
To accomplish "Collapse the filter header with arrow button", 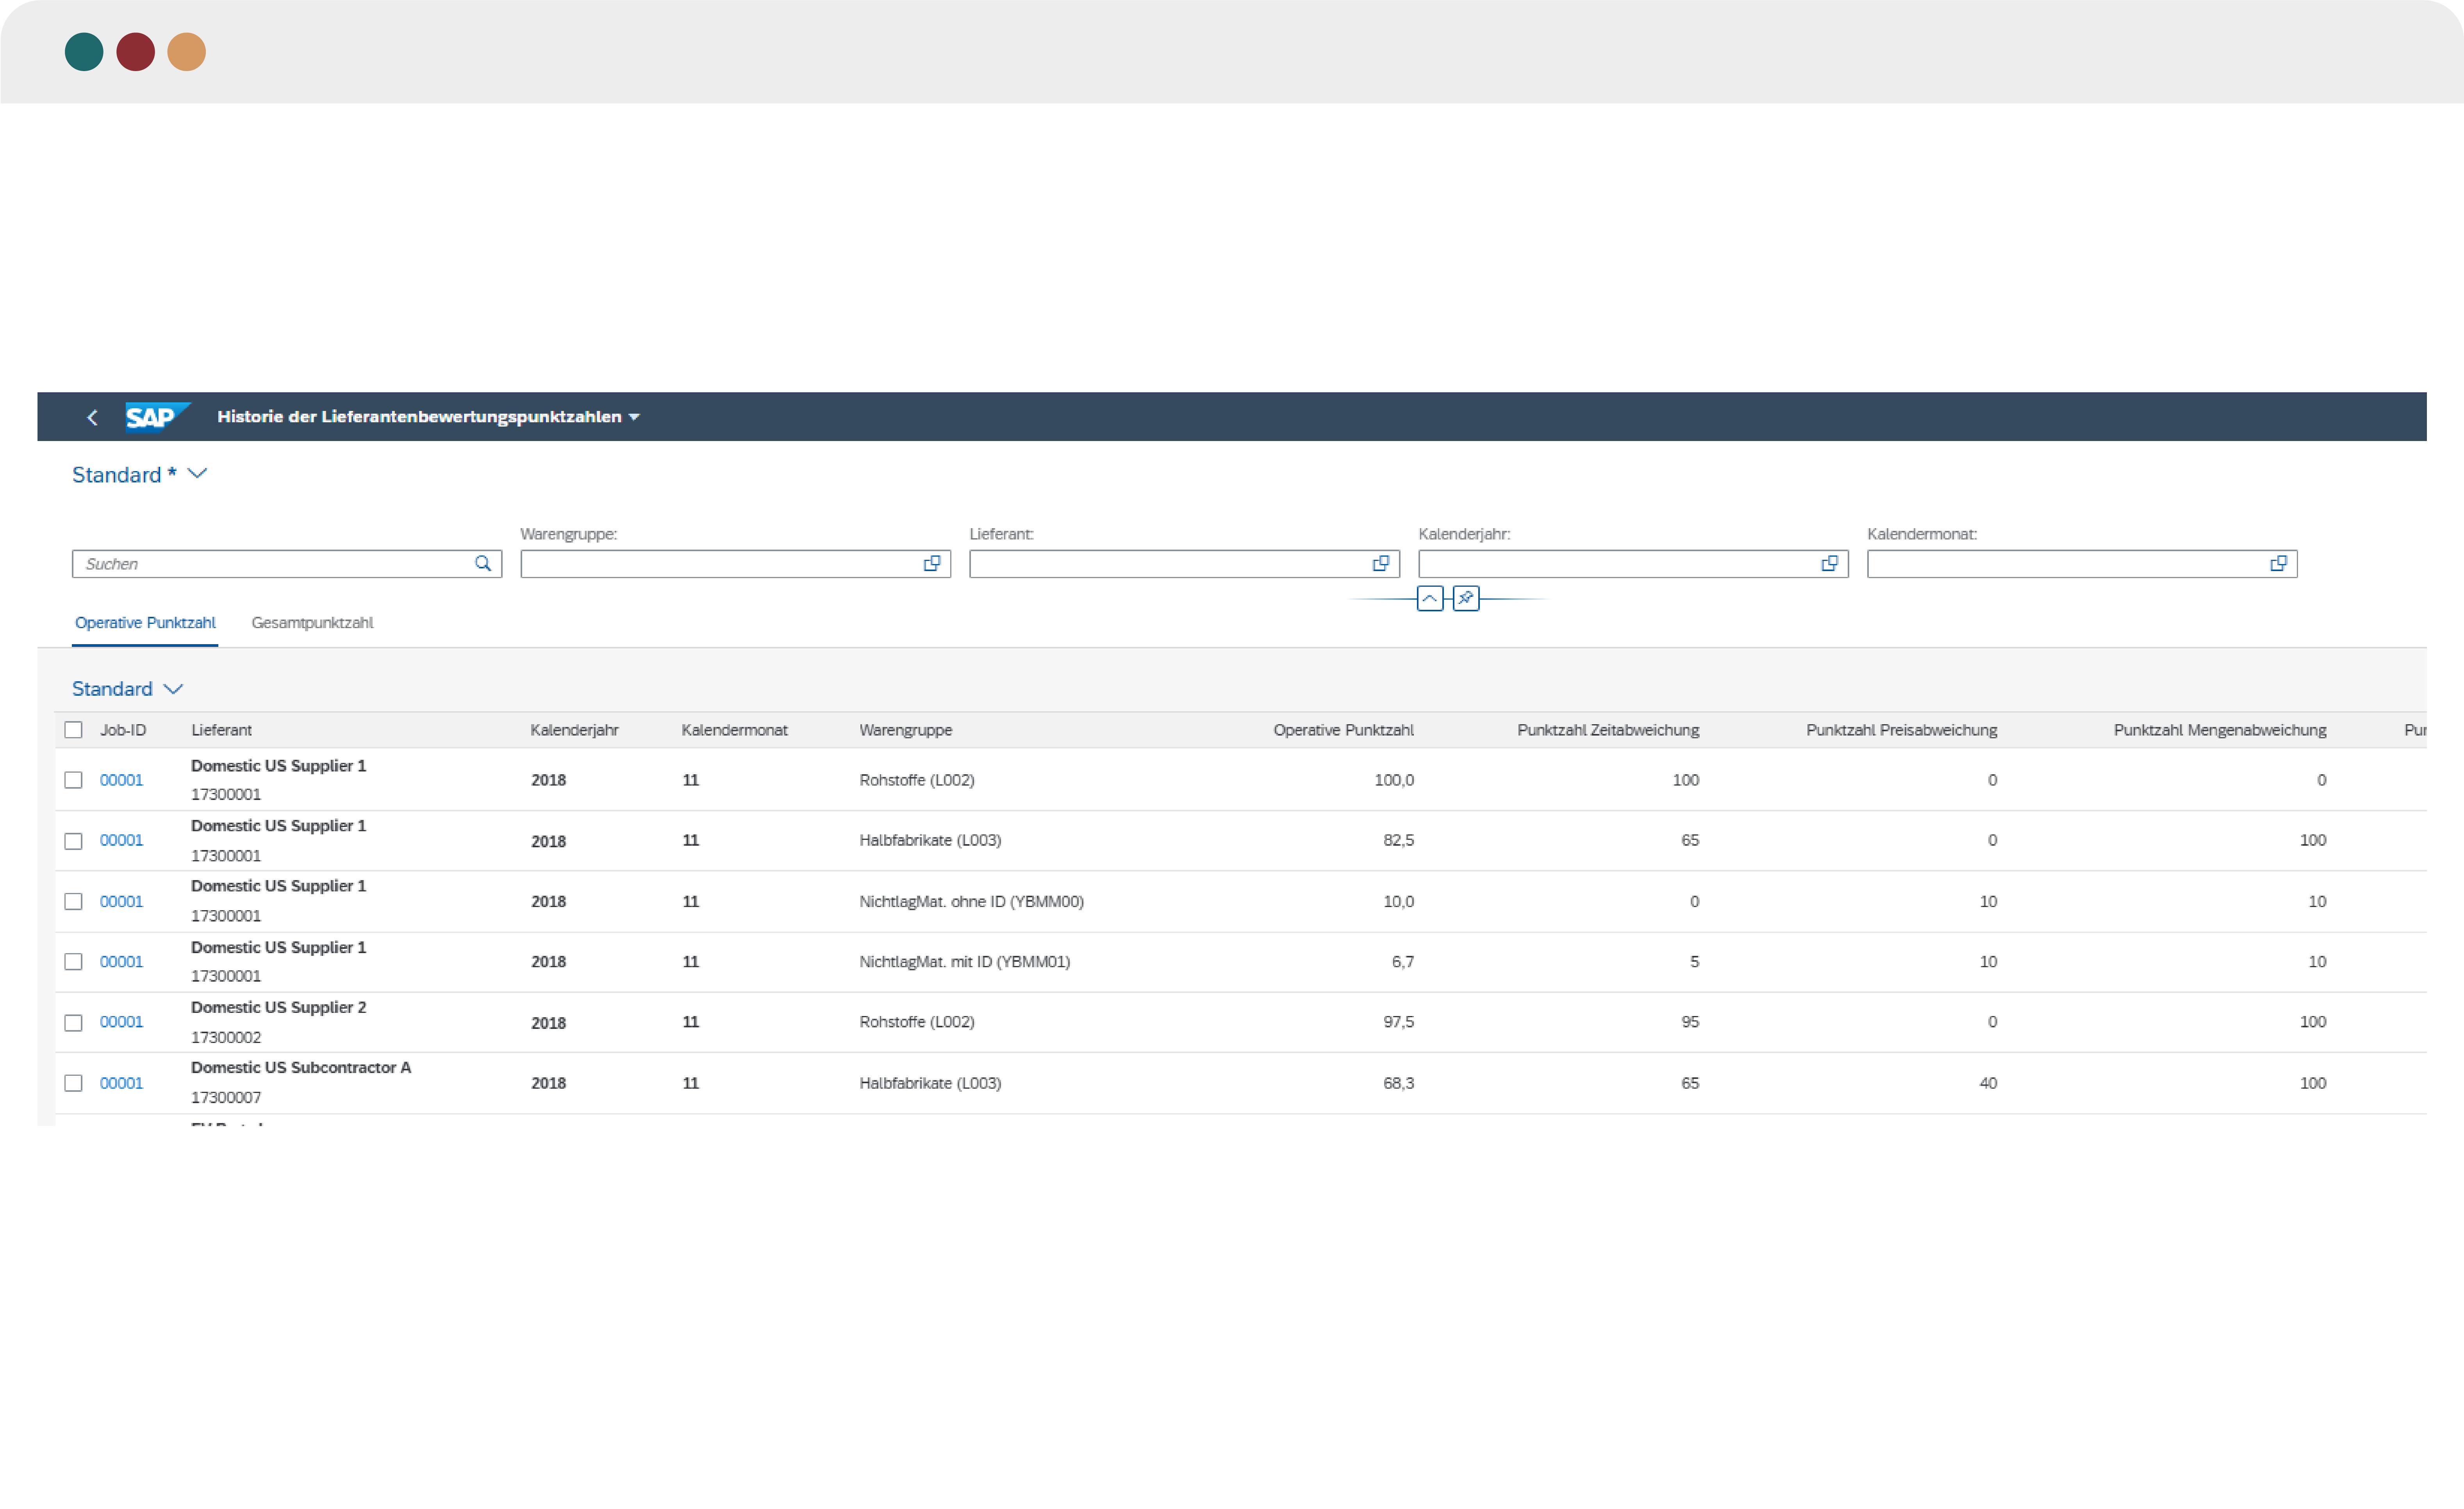I will (x=1430, y=599).
